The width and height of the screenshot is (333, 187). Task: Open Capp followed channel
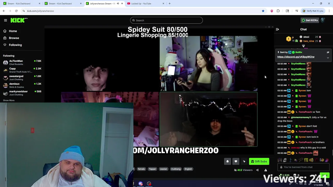(x=22, y=70)
